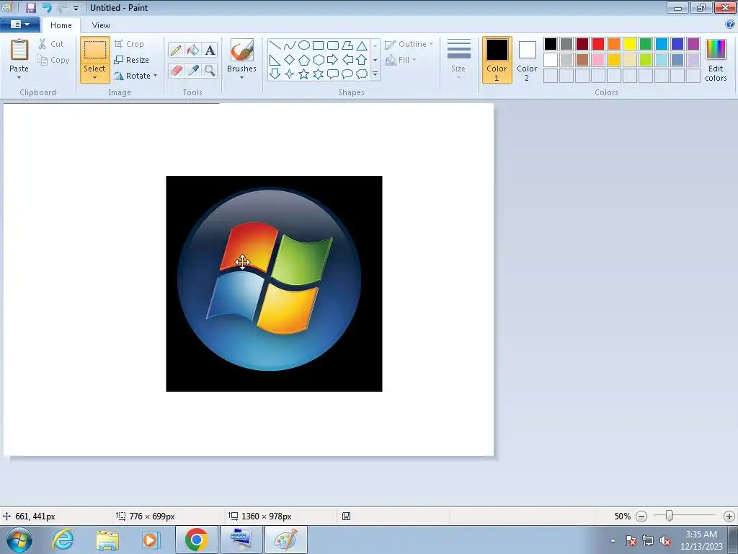Choose the Hexagon shape
The height and width of the screenshot is (554, 738).
pos(319,60)
